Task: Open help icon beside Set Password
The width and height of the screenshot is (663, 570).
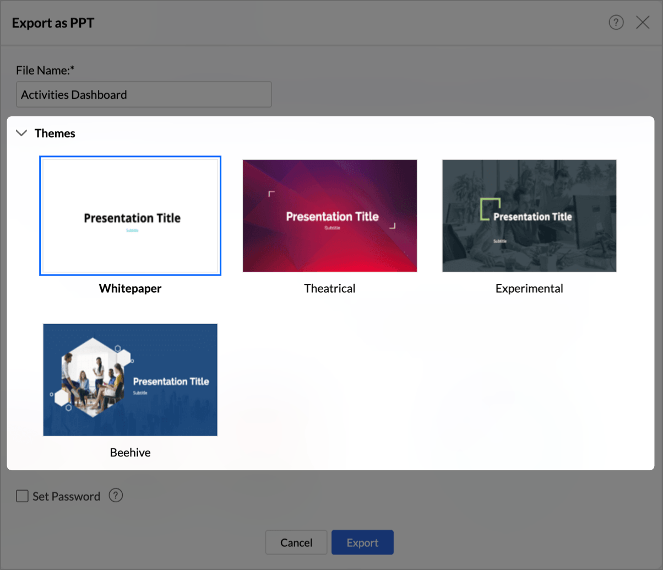Action: pyautogui.click(x=116, y=496)
